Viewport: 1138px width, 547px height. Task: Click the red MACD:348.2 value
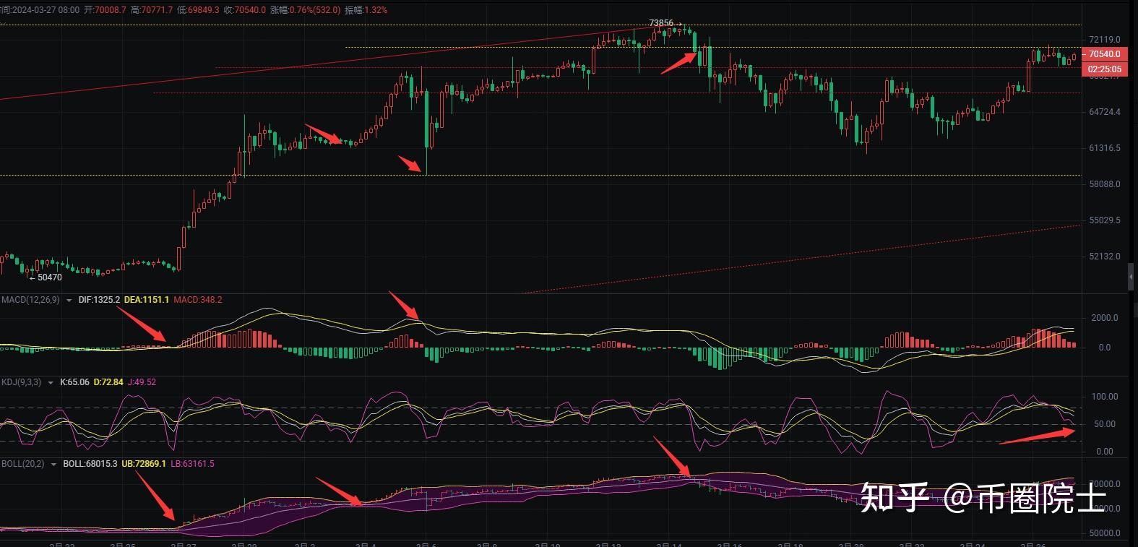point(197,300)
